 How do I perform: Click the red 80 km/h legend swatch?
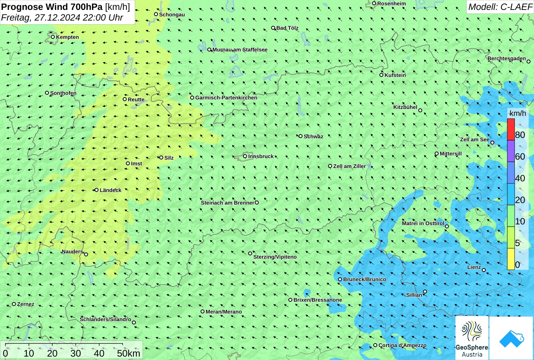click(511, 130)
